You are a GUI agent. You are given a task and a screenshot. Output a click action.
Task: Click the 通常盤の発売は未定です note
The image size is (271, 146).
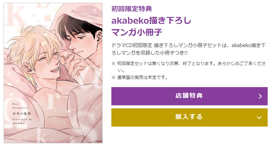[x=142, y=77]
